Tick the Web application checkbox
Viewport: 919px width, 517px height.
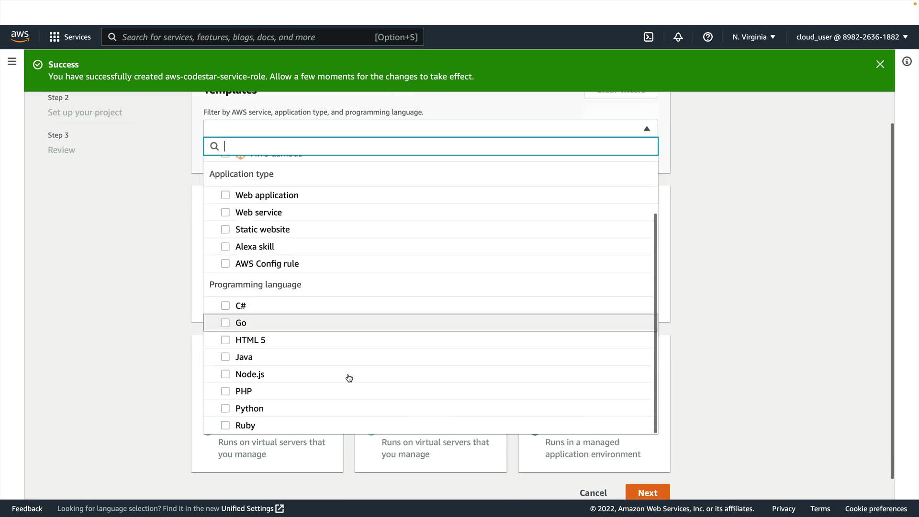225,195
